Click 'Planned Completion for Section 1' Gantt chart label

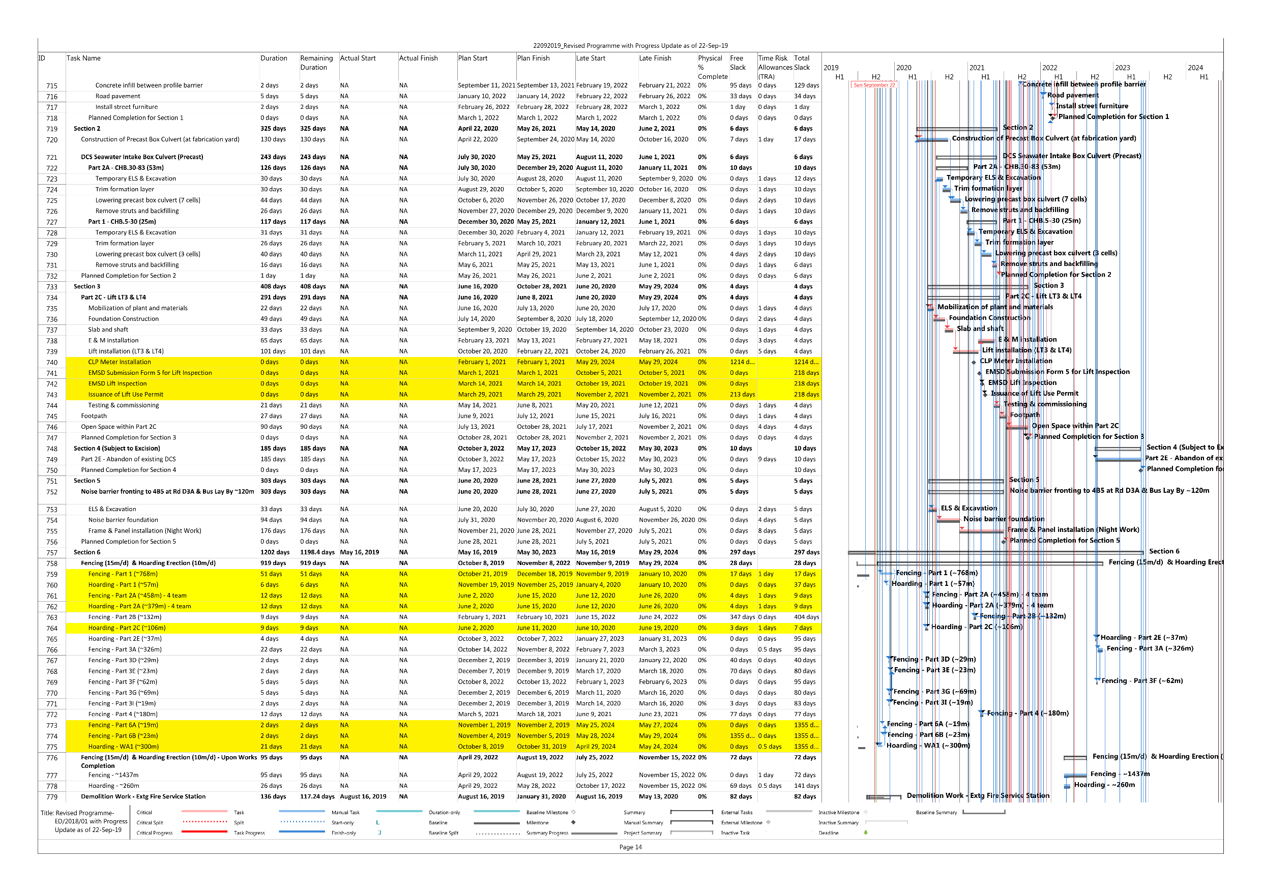tap(1113, 116)
